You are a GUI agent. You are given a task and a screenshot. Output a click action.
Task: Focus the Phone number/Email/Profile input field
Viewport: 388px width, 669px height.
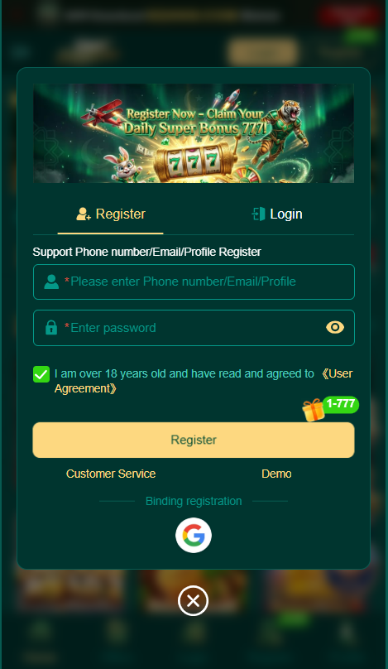pyautogui.click(x=194, y=282)
